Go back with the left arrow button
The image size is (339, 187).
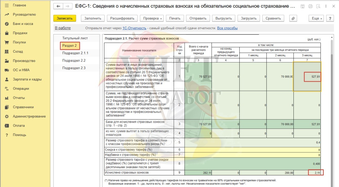click(x=58, y=6)
